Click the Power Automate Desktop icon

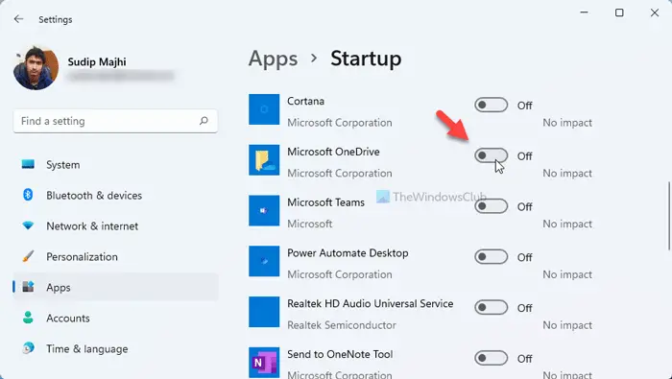pos(264,261)
